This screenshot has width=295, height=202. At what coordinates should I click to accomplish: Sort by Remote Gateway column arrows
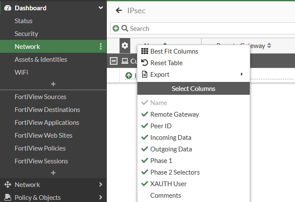pos(269,45)
